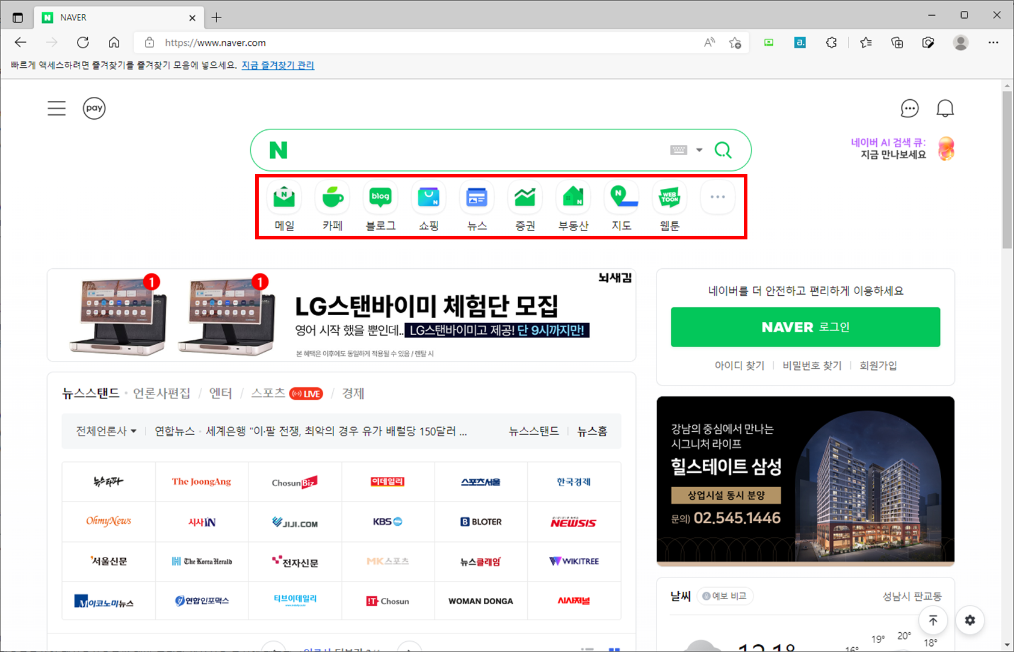Expand the 전체언론사 press dropdown
The width and height of the screenshot is (1014, 652).
(106, 431)
